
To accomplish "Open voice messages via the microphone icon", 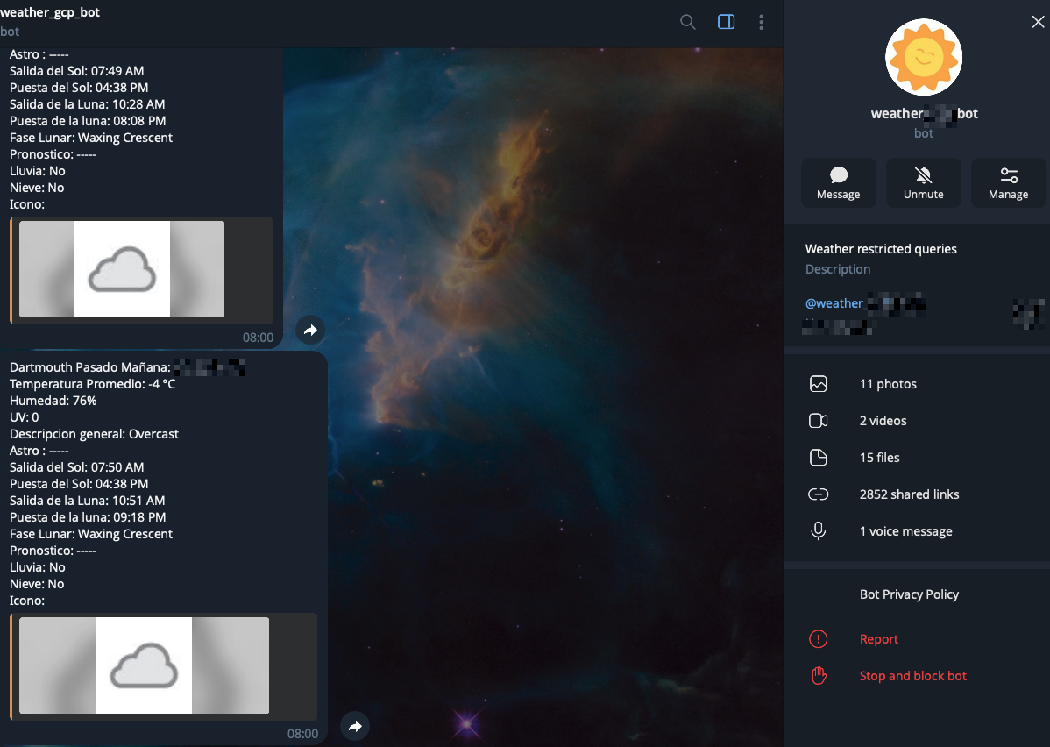I will coord(818,530).
